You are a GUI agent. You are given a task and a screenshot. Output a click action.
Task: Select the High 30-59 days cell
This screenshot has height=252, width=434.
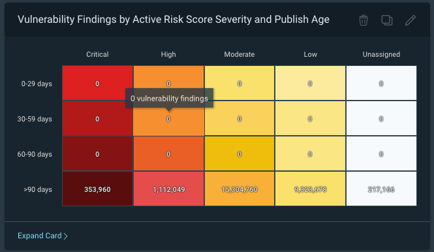point(168,122)
